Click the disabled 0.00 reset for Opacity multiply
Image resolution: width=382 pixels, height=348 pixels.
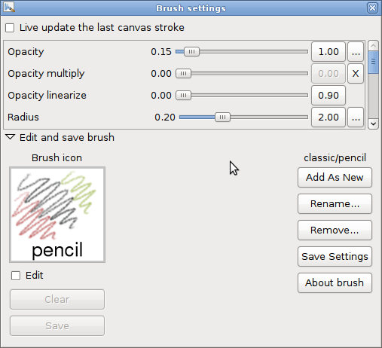329,74
